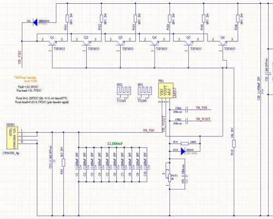The width and height of the screenshot is (273, 219).
Task: Click the TIP3055 label under Q6
Action: tap(230, 49)
